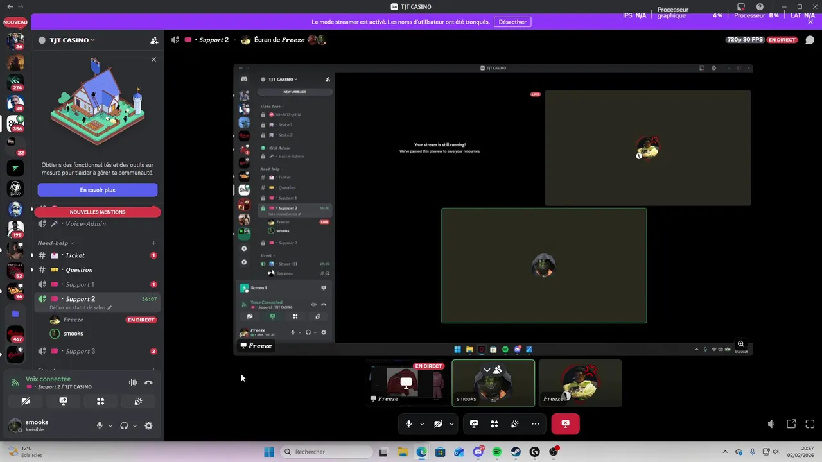Image resolution: width=822 pixels, height=462 pixels.
Task: Mute microphone in call controls bar
Action: pyautogui.click(x=408, y=424)
